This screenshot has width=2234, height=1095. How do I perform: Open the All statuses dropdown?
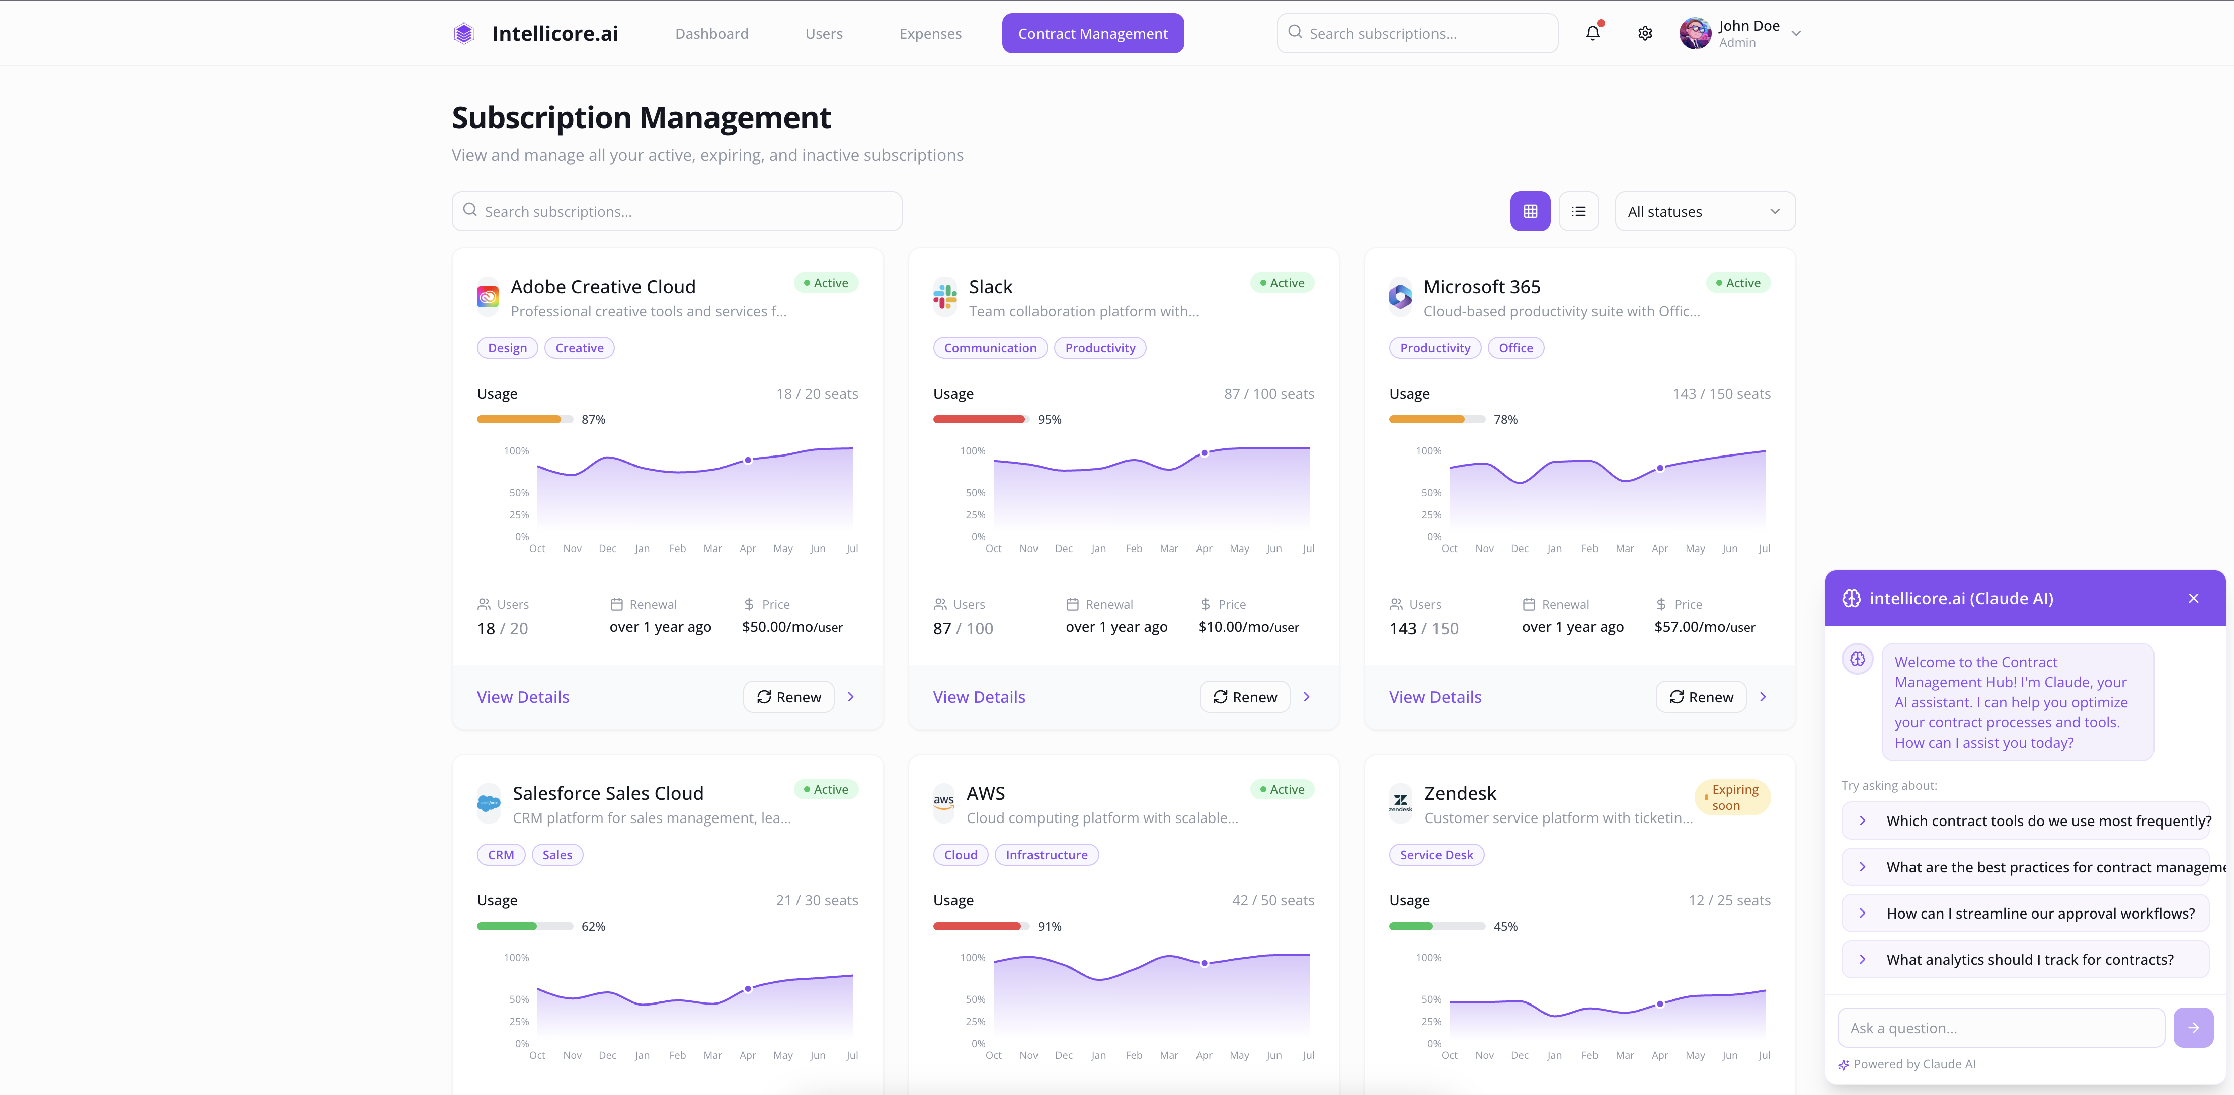click(1704, 211)
